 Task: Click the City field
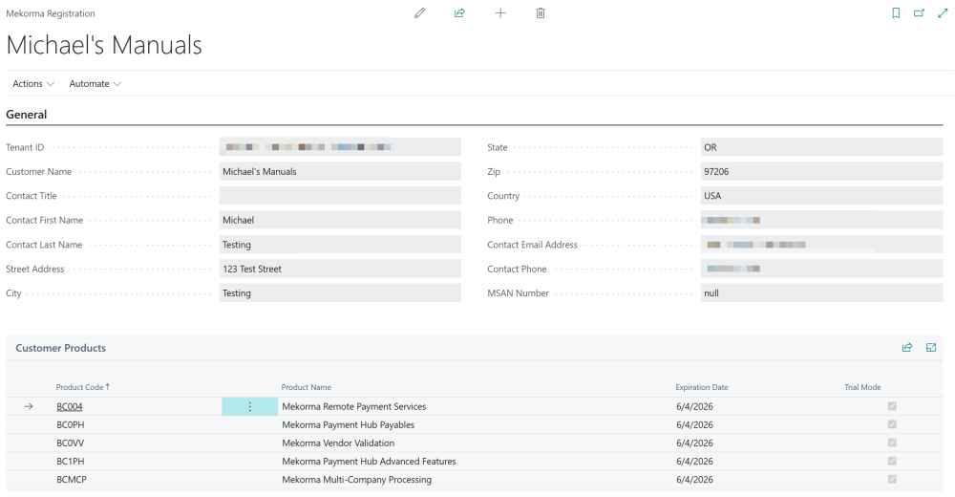click(x=340, y=293)
